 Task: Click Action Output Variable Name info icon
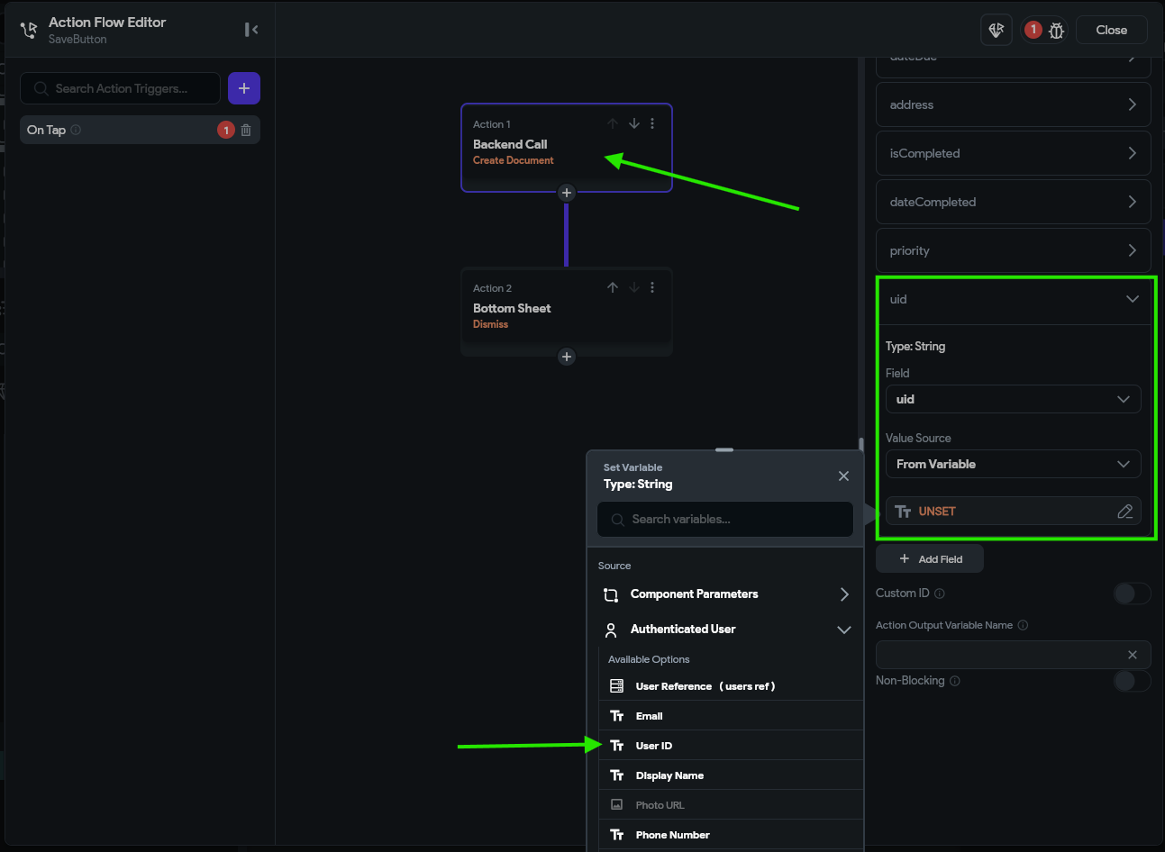click(1023, 625)
